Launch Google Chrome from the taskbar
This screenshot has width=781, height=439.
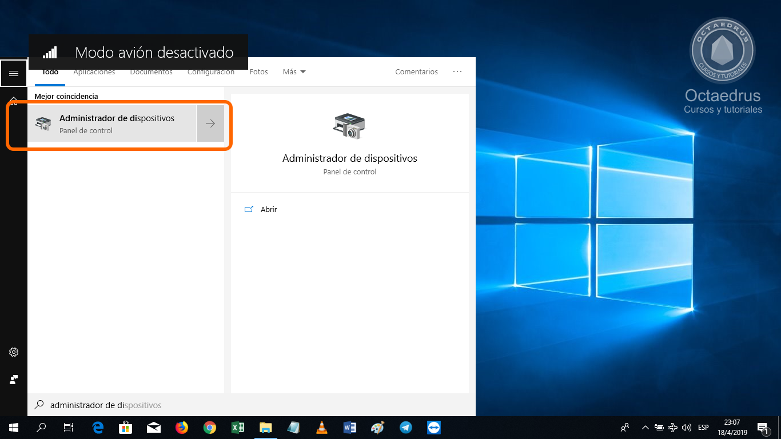coord(210,428)
